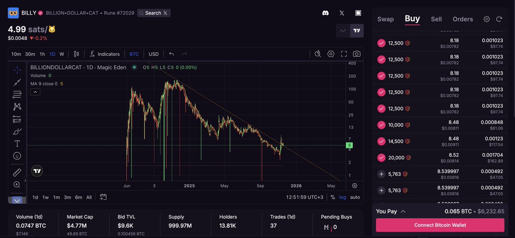Open the Indicators menu

point(105,54)
